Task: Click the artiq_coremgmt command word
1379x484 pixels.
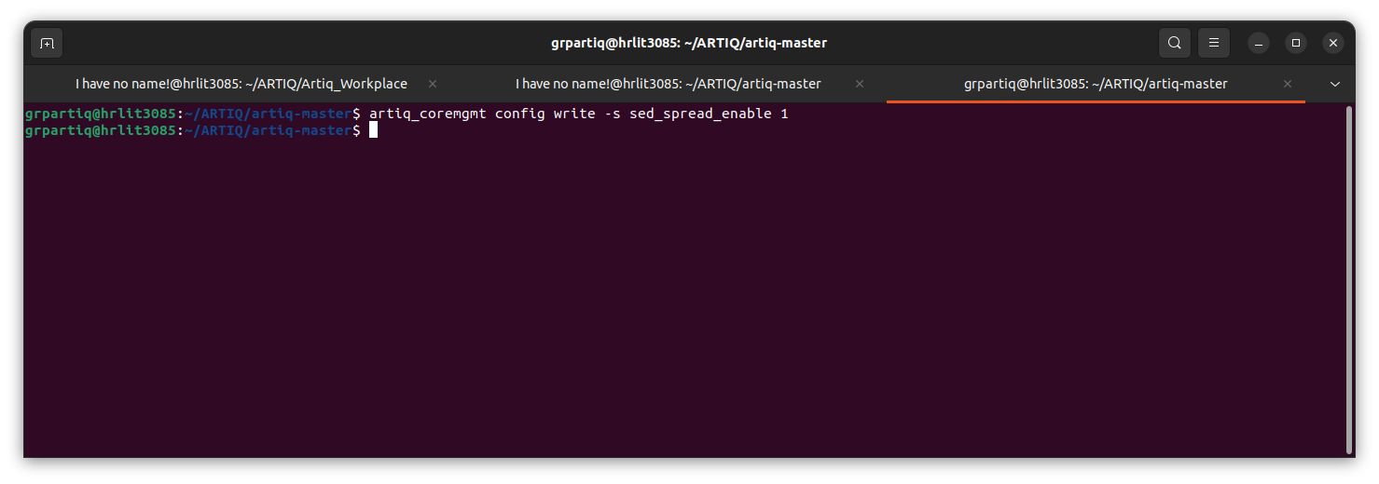Action: [x=428, y=114]
